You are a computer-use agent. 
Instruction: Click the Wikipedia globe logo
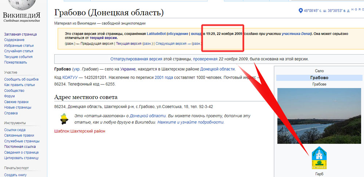[21, 5]
